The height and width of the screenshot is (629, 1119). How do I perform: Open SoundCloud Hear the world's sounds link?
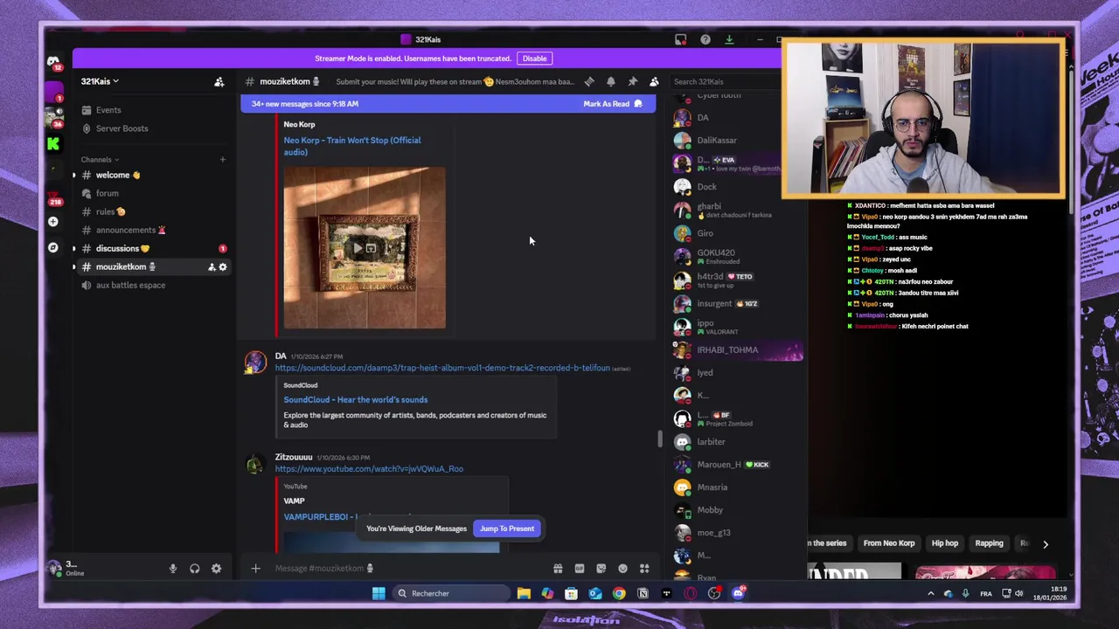[355, 400]
